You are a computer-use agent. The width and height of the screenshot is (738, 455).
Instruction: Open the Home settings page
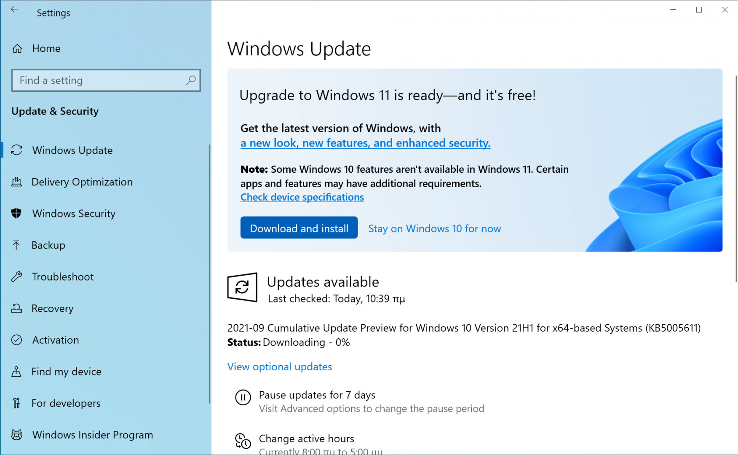pyautogui.click(x=46, y=48)
